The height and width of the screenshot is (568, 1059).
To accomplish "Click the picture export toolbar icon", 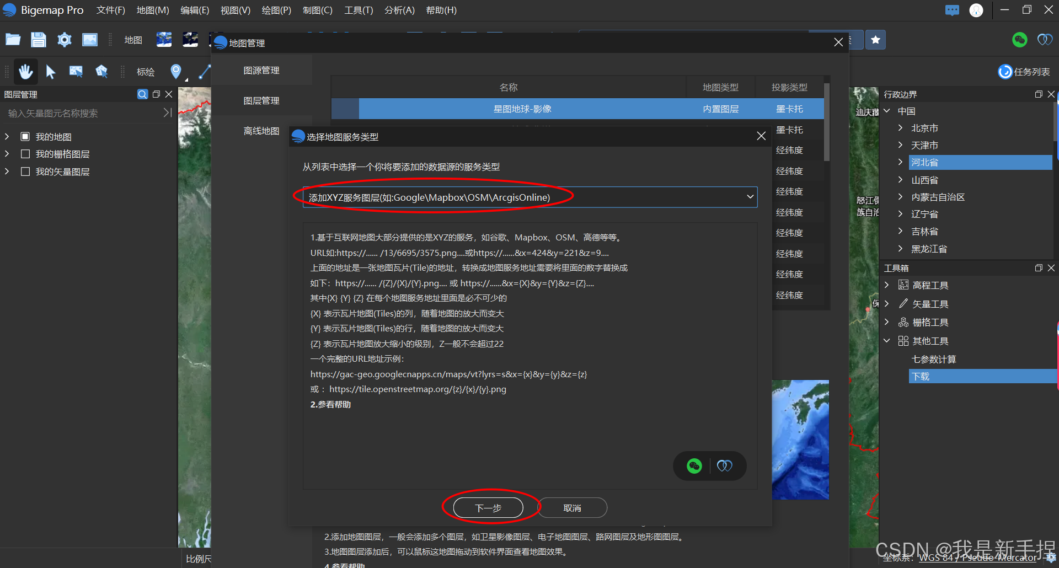I will coord(90,40).
